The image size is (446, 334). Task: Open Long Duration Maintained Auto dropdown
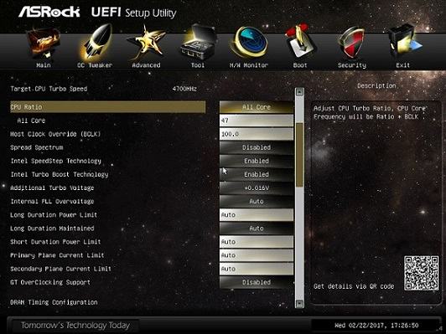tap(257, 229)
